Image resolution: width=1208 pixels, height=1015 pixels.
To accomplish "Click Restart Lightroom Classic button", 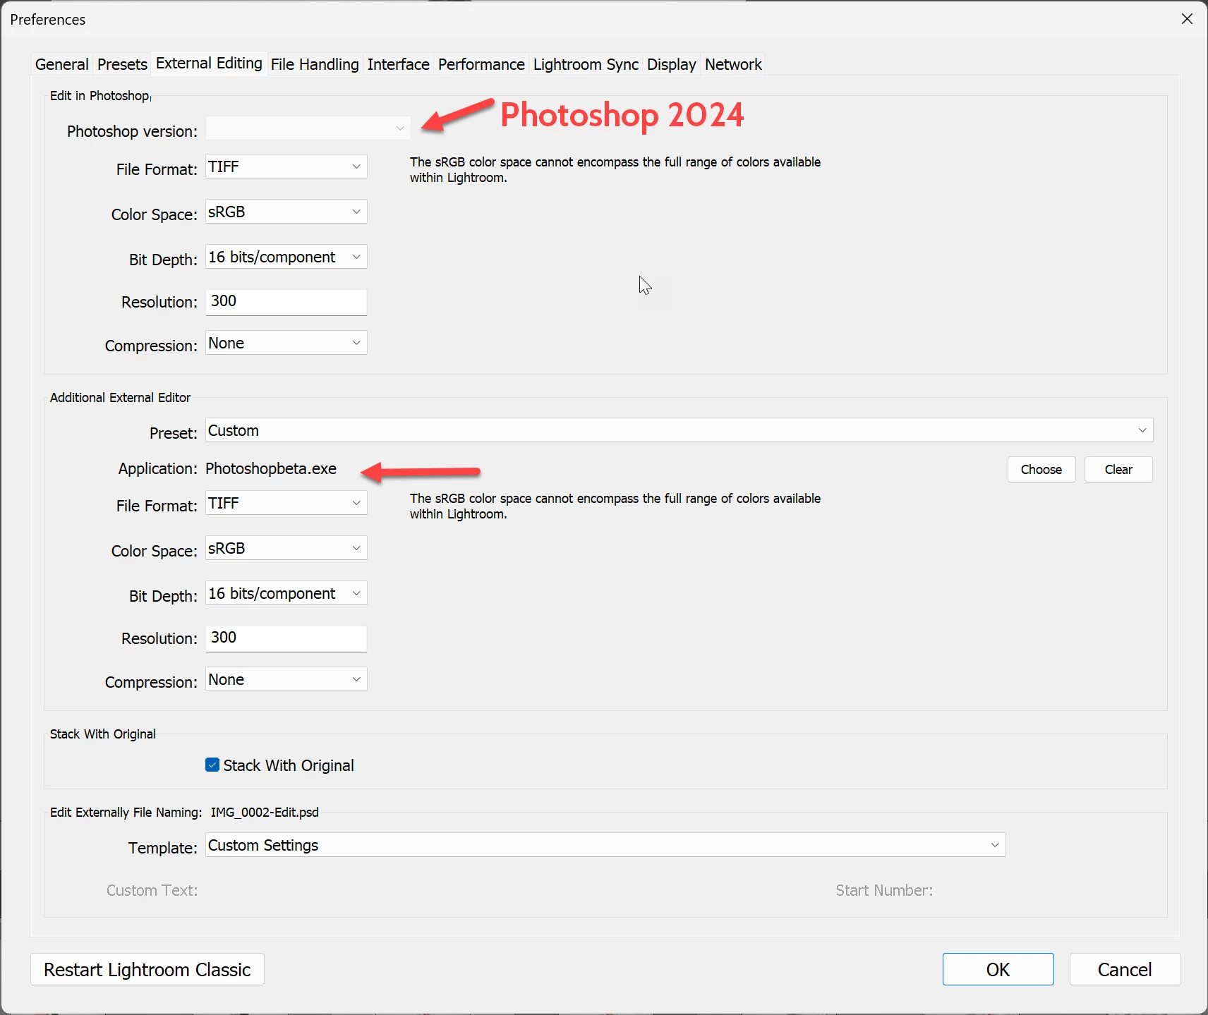I will (x=147, y=969).
